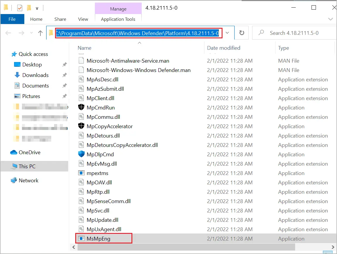Go back to the previous folder
Screen dimensions: 337x254
pos(8,33)
